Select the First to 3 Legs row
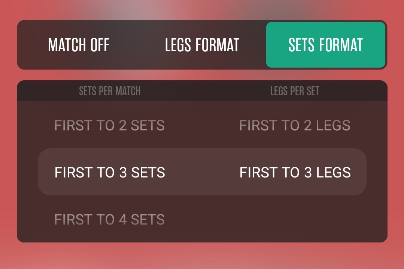This screenshot has height=269, width=404. click(295, 173)
